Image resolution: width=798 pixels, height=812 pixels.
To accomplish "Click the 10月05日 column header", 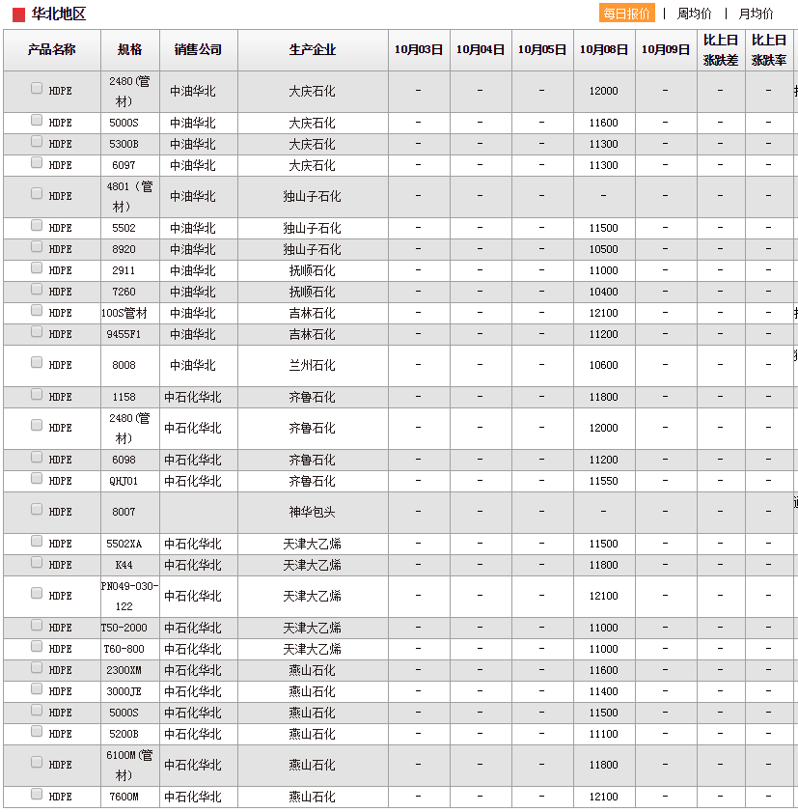I will pos(542,49).
